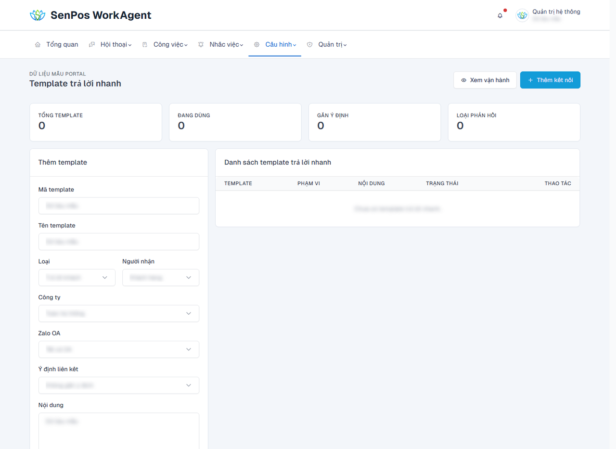
Task: Click the SenPos lotus logo icon
Action: (37, 15)
